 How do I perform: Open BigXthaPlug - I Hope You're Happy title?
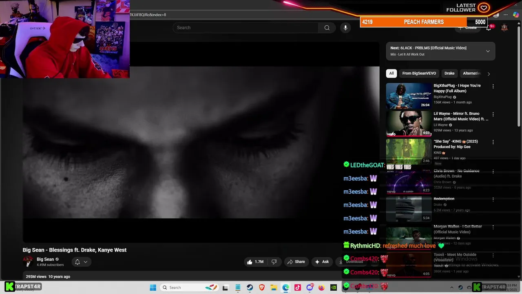457,88
